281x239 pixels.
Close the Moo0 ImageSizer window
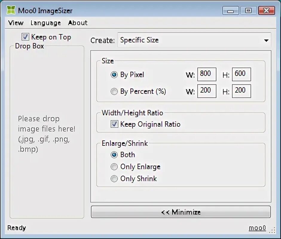[x=266, y=10]
